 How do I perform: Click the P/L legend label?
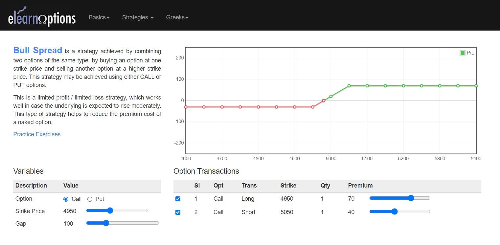point(470,53)
